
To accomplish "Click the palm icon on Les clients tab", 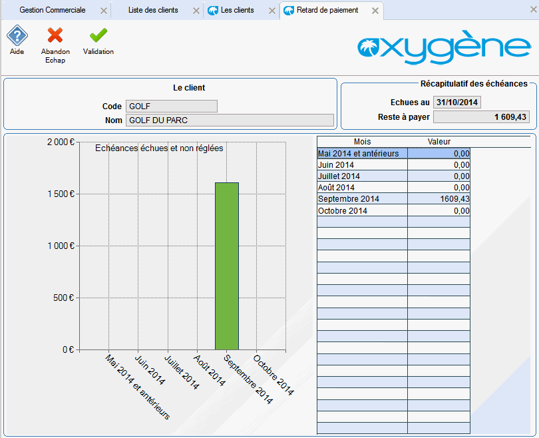I will [x=213, y=11].
